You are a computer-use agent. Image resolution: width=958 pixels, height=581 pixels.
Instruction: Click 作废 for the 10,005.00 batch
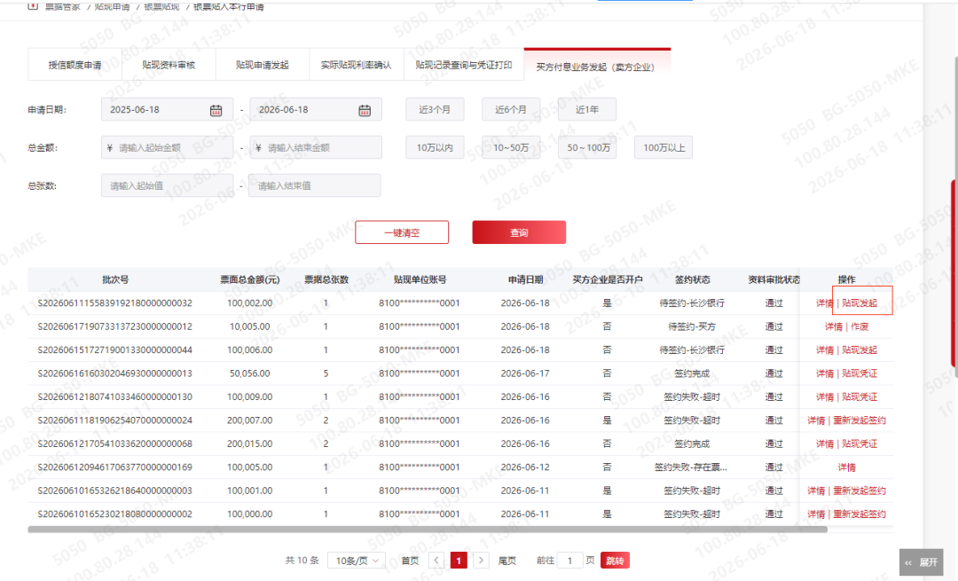coord(860,326)
